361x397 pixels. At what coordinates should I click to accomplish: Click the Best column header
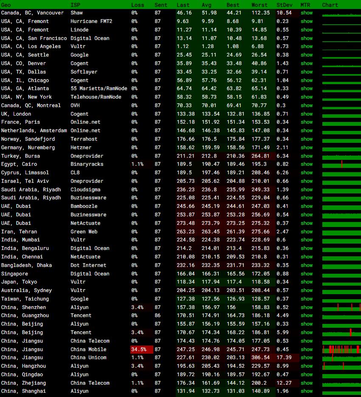coord(233,5)
